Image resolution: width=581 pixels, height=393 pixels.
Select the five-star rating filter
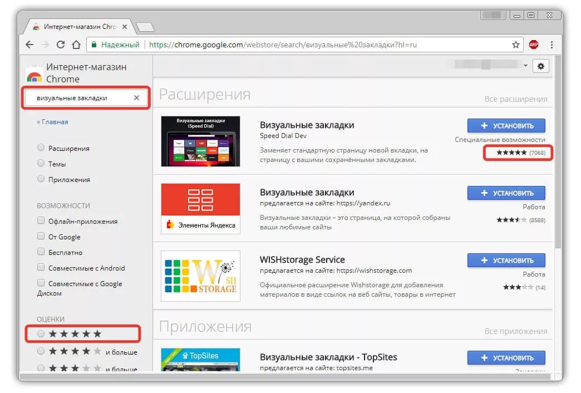click(41, 333)
